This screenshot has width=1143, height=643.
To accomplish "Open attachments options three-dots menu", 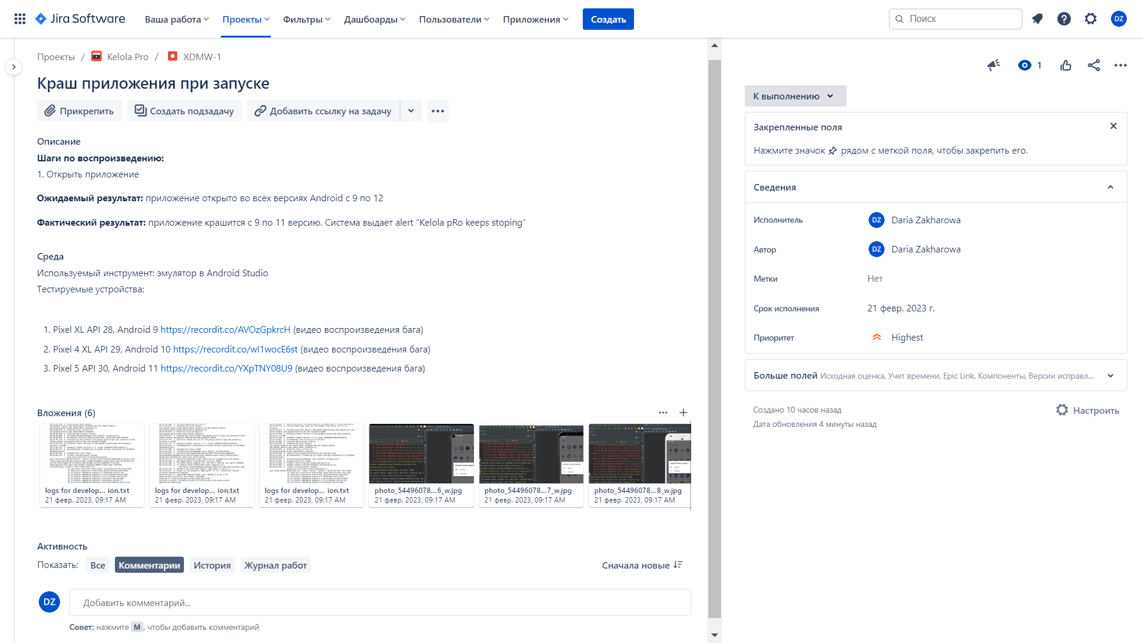I will tap(663, 413).
